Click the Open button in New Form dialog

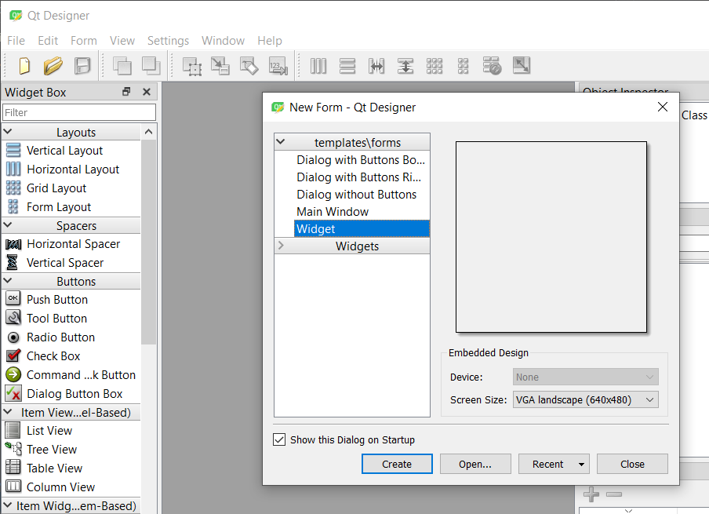coord(475,464)
